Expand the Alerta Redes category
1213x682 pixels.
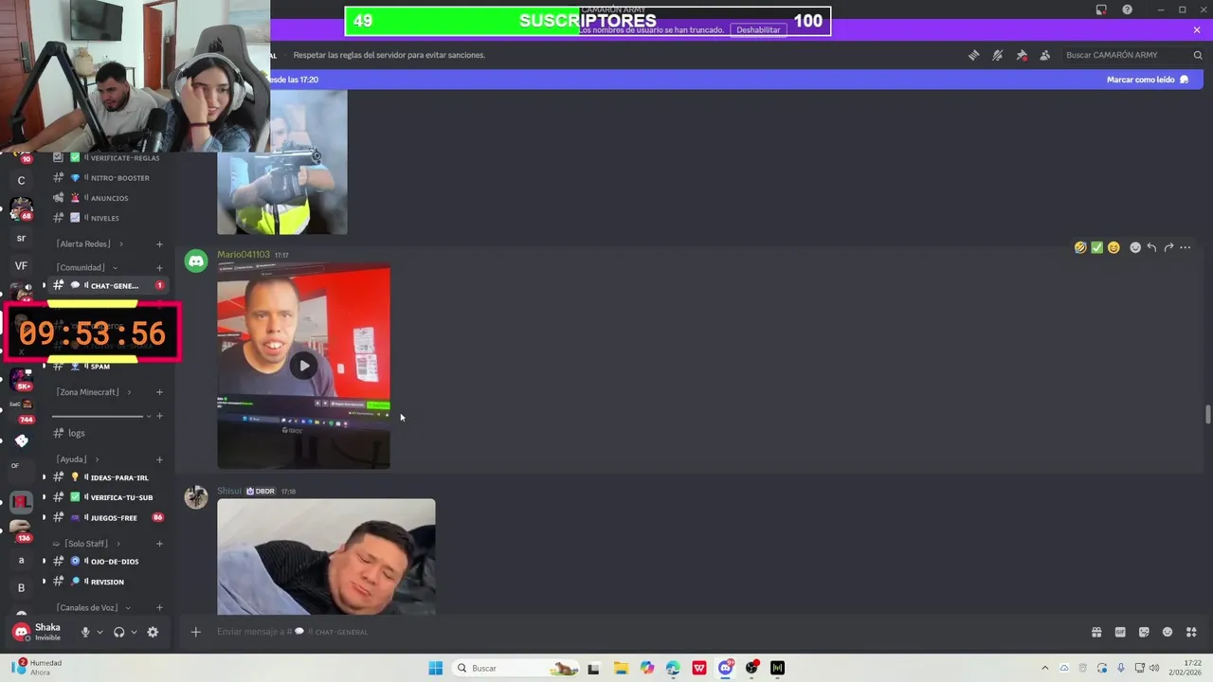click(89, 243)
